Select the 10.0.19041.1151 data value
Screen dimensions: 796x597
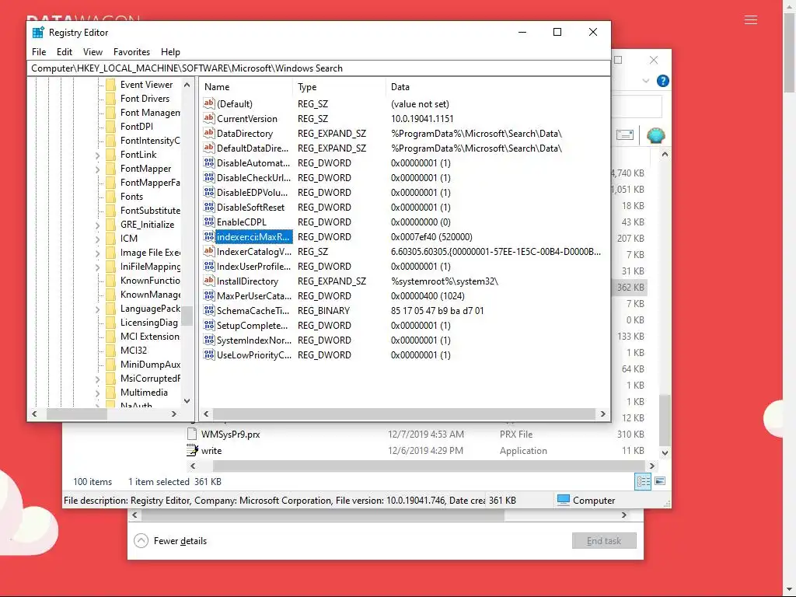422,118
